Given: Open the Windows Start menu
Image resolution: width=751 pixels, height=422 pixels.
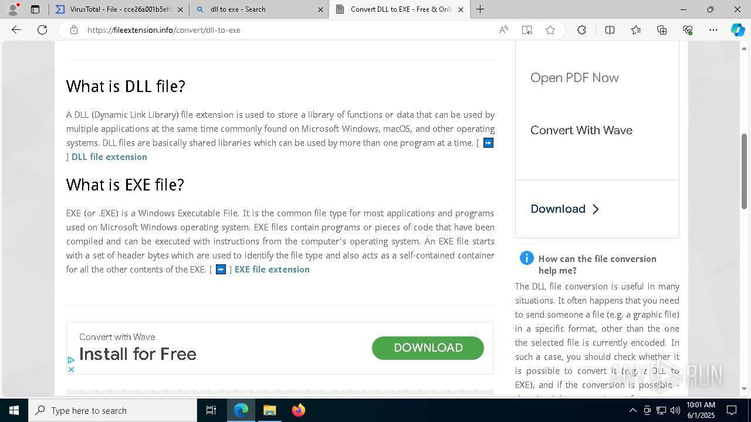Looking at the screenshot, I should coord(14,410).
